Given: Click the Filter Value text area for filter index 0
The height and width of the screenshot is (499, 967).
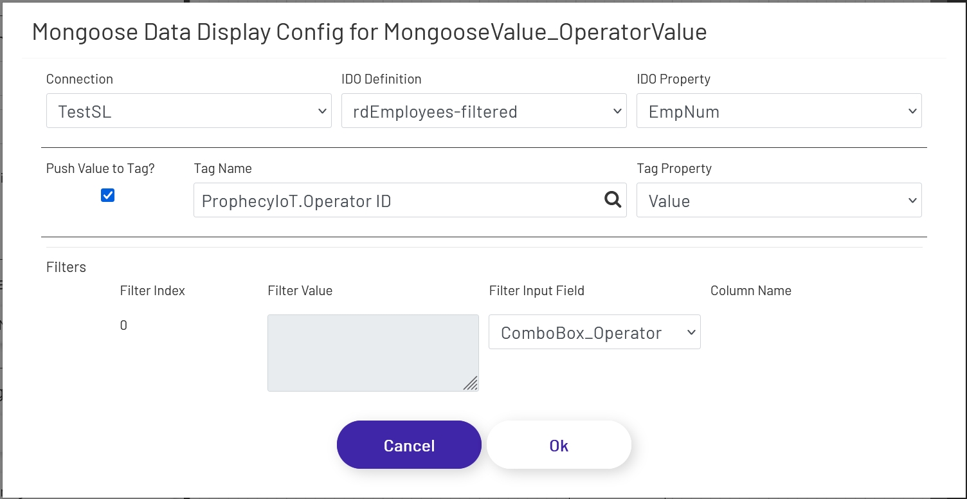Looking at the screenshot, I should [x=373, y=352].
